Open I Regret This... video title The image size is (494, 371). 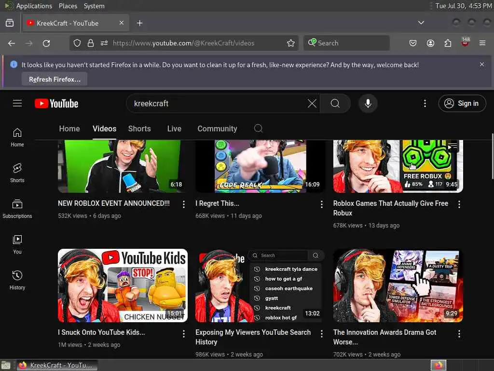coord(217,203)
